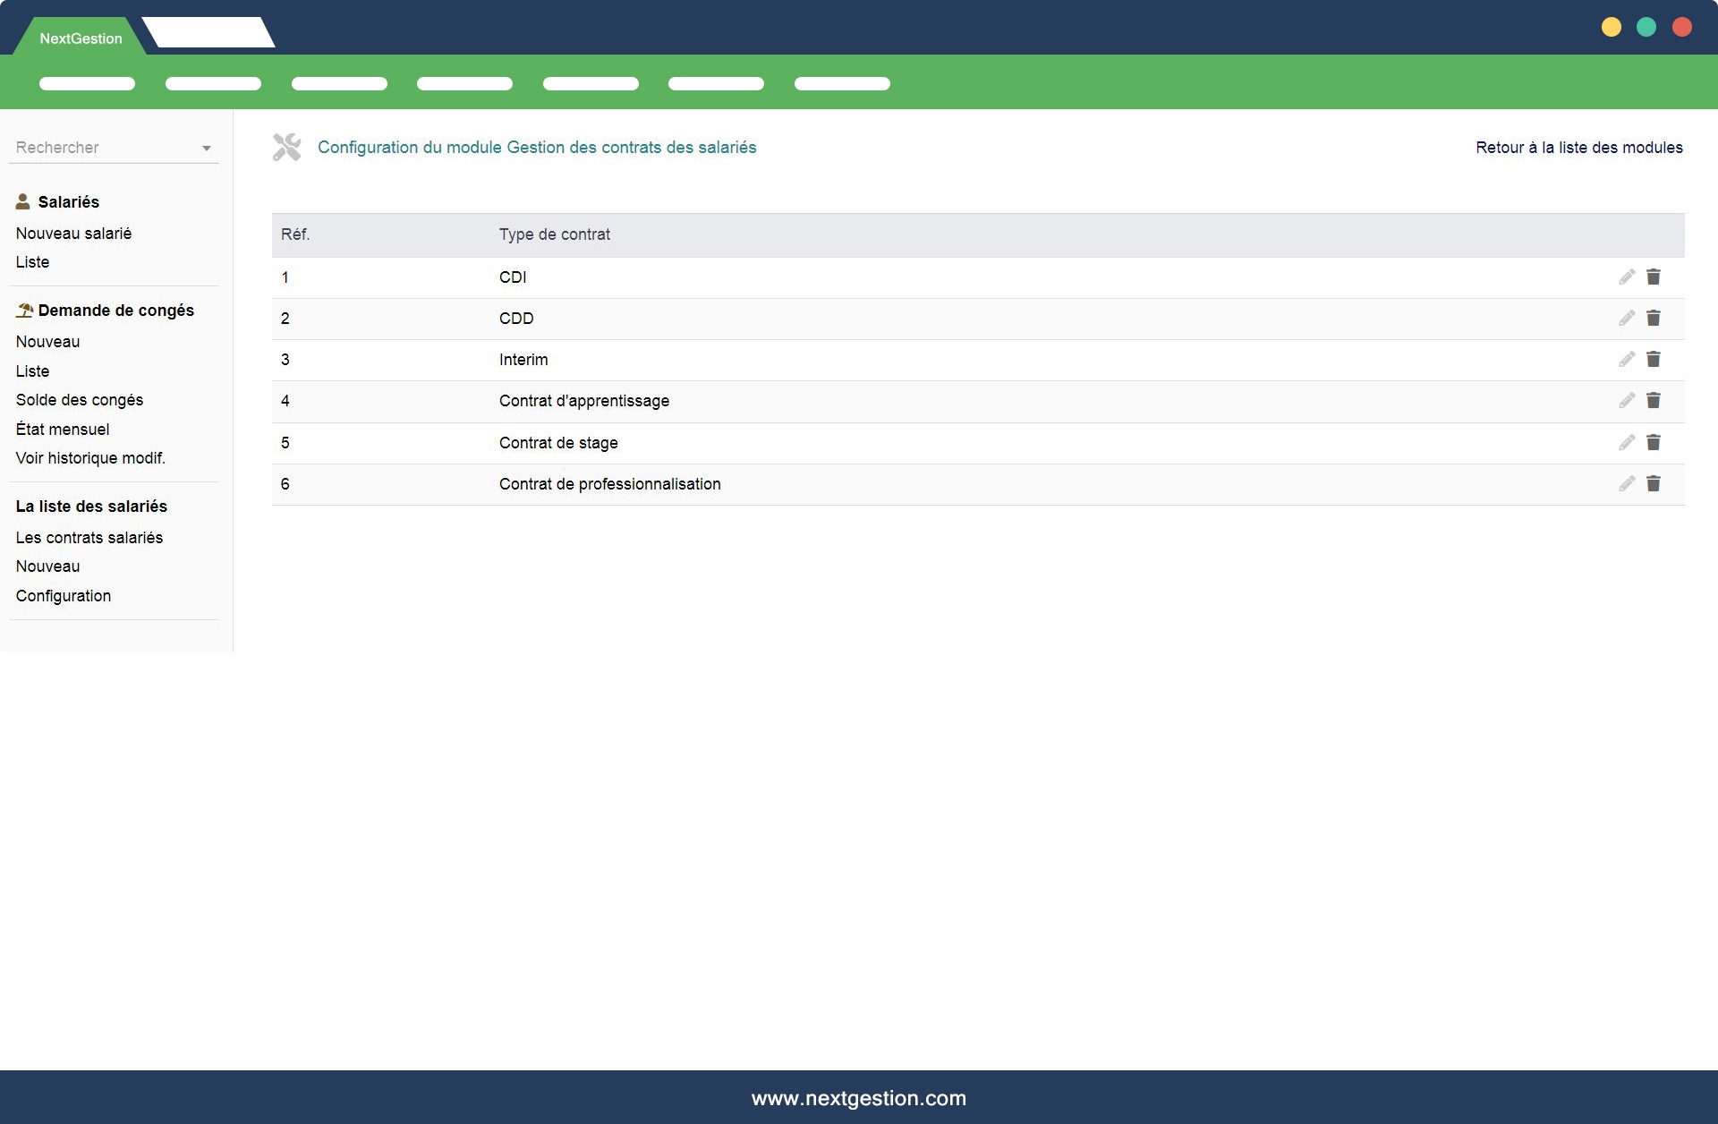Switch to the NextGestion tab
Screen dimensions: 1718x1124
[81, 38]
